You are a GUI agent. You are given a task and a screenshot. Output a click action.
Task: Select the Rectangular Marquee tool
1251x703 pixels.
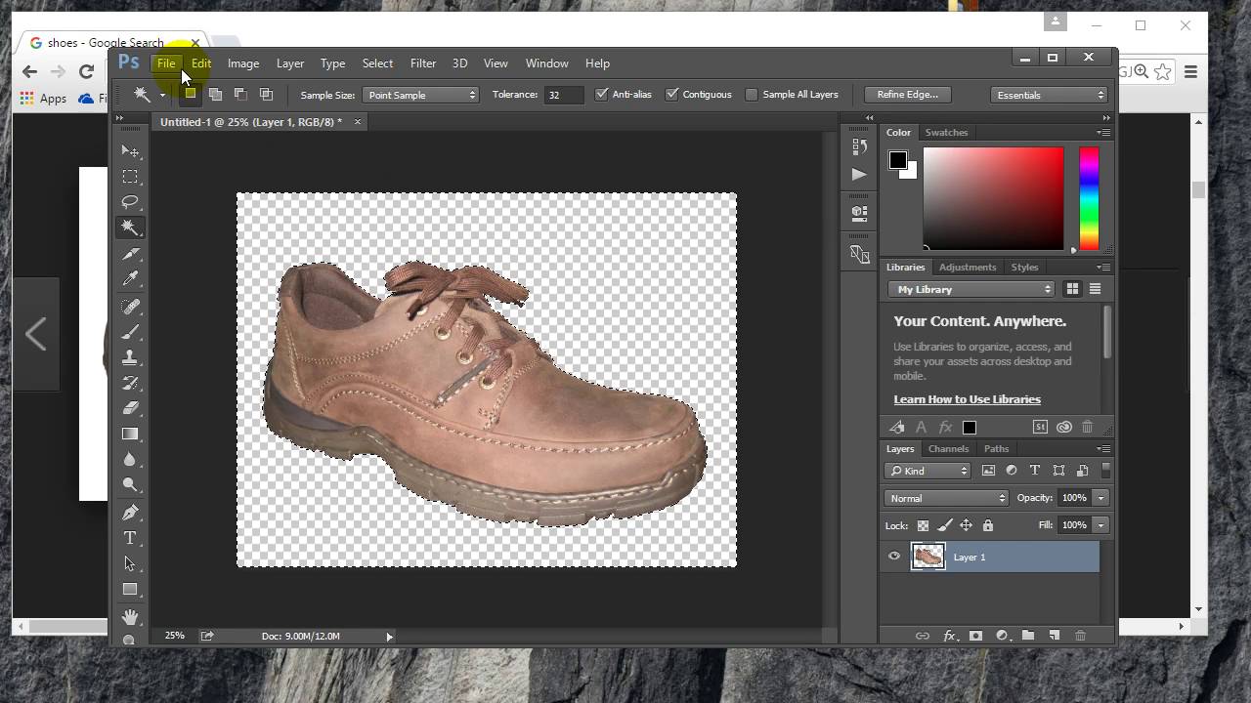[130, 177]
